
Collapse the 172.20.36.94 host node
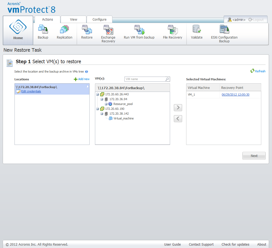click(x=102, y=99)
